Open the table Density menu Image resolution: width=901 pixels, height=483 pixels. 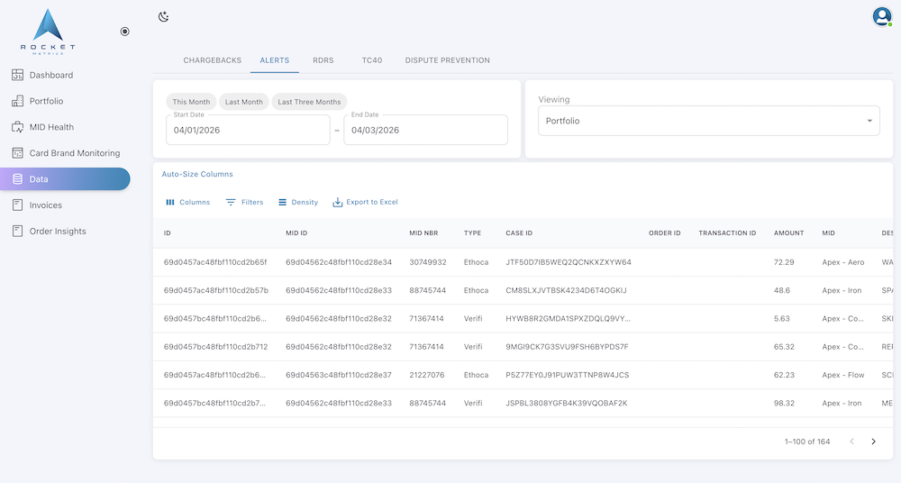click(297, 203)
